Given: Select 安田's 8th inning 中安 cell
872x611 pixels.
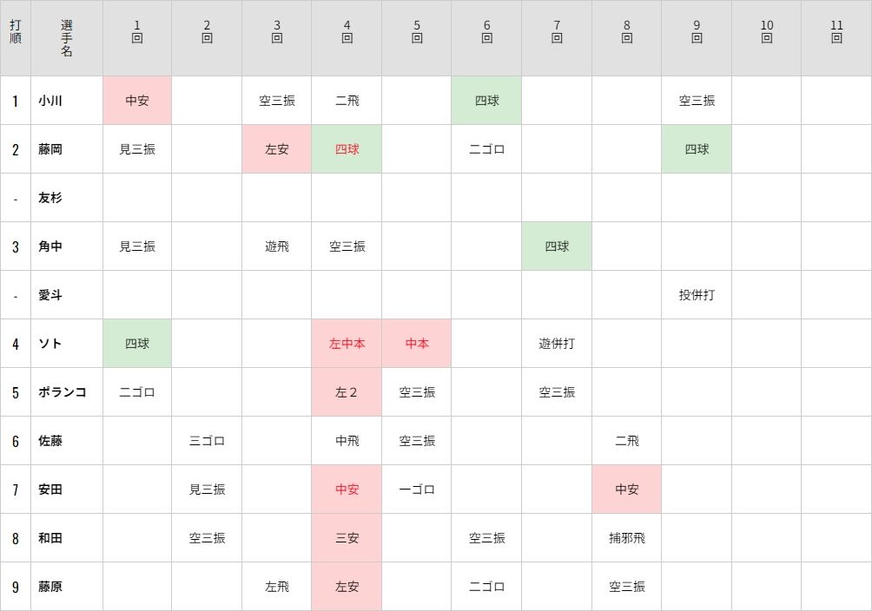Looking at the screenshot, I should (x=627, y=489).
